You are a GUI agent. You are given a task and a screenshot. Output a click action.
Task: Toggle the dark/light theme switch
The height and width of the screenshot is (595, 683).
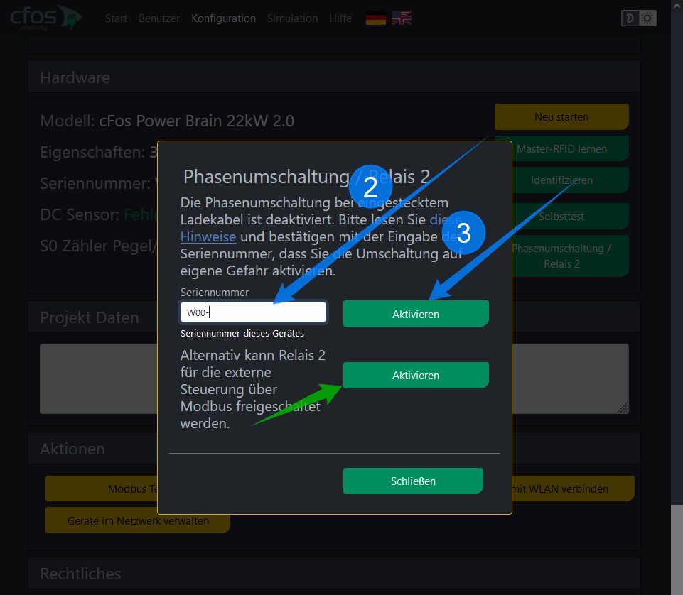pos(638,18)
